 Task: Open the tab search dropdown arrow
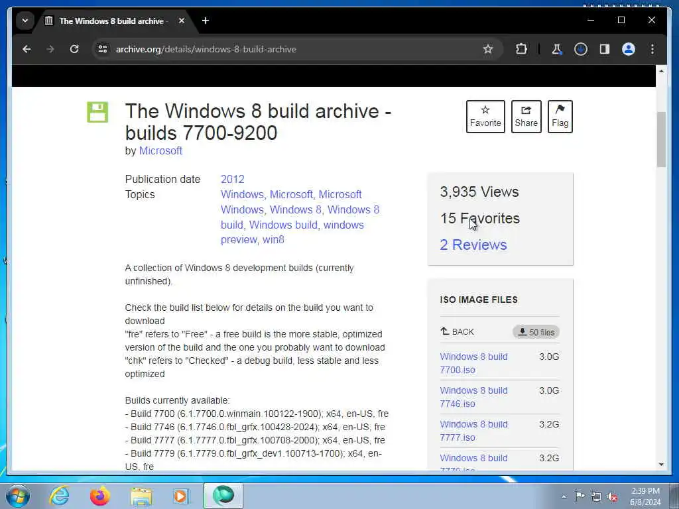[x=25, y=21]
